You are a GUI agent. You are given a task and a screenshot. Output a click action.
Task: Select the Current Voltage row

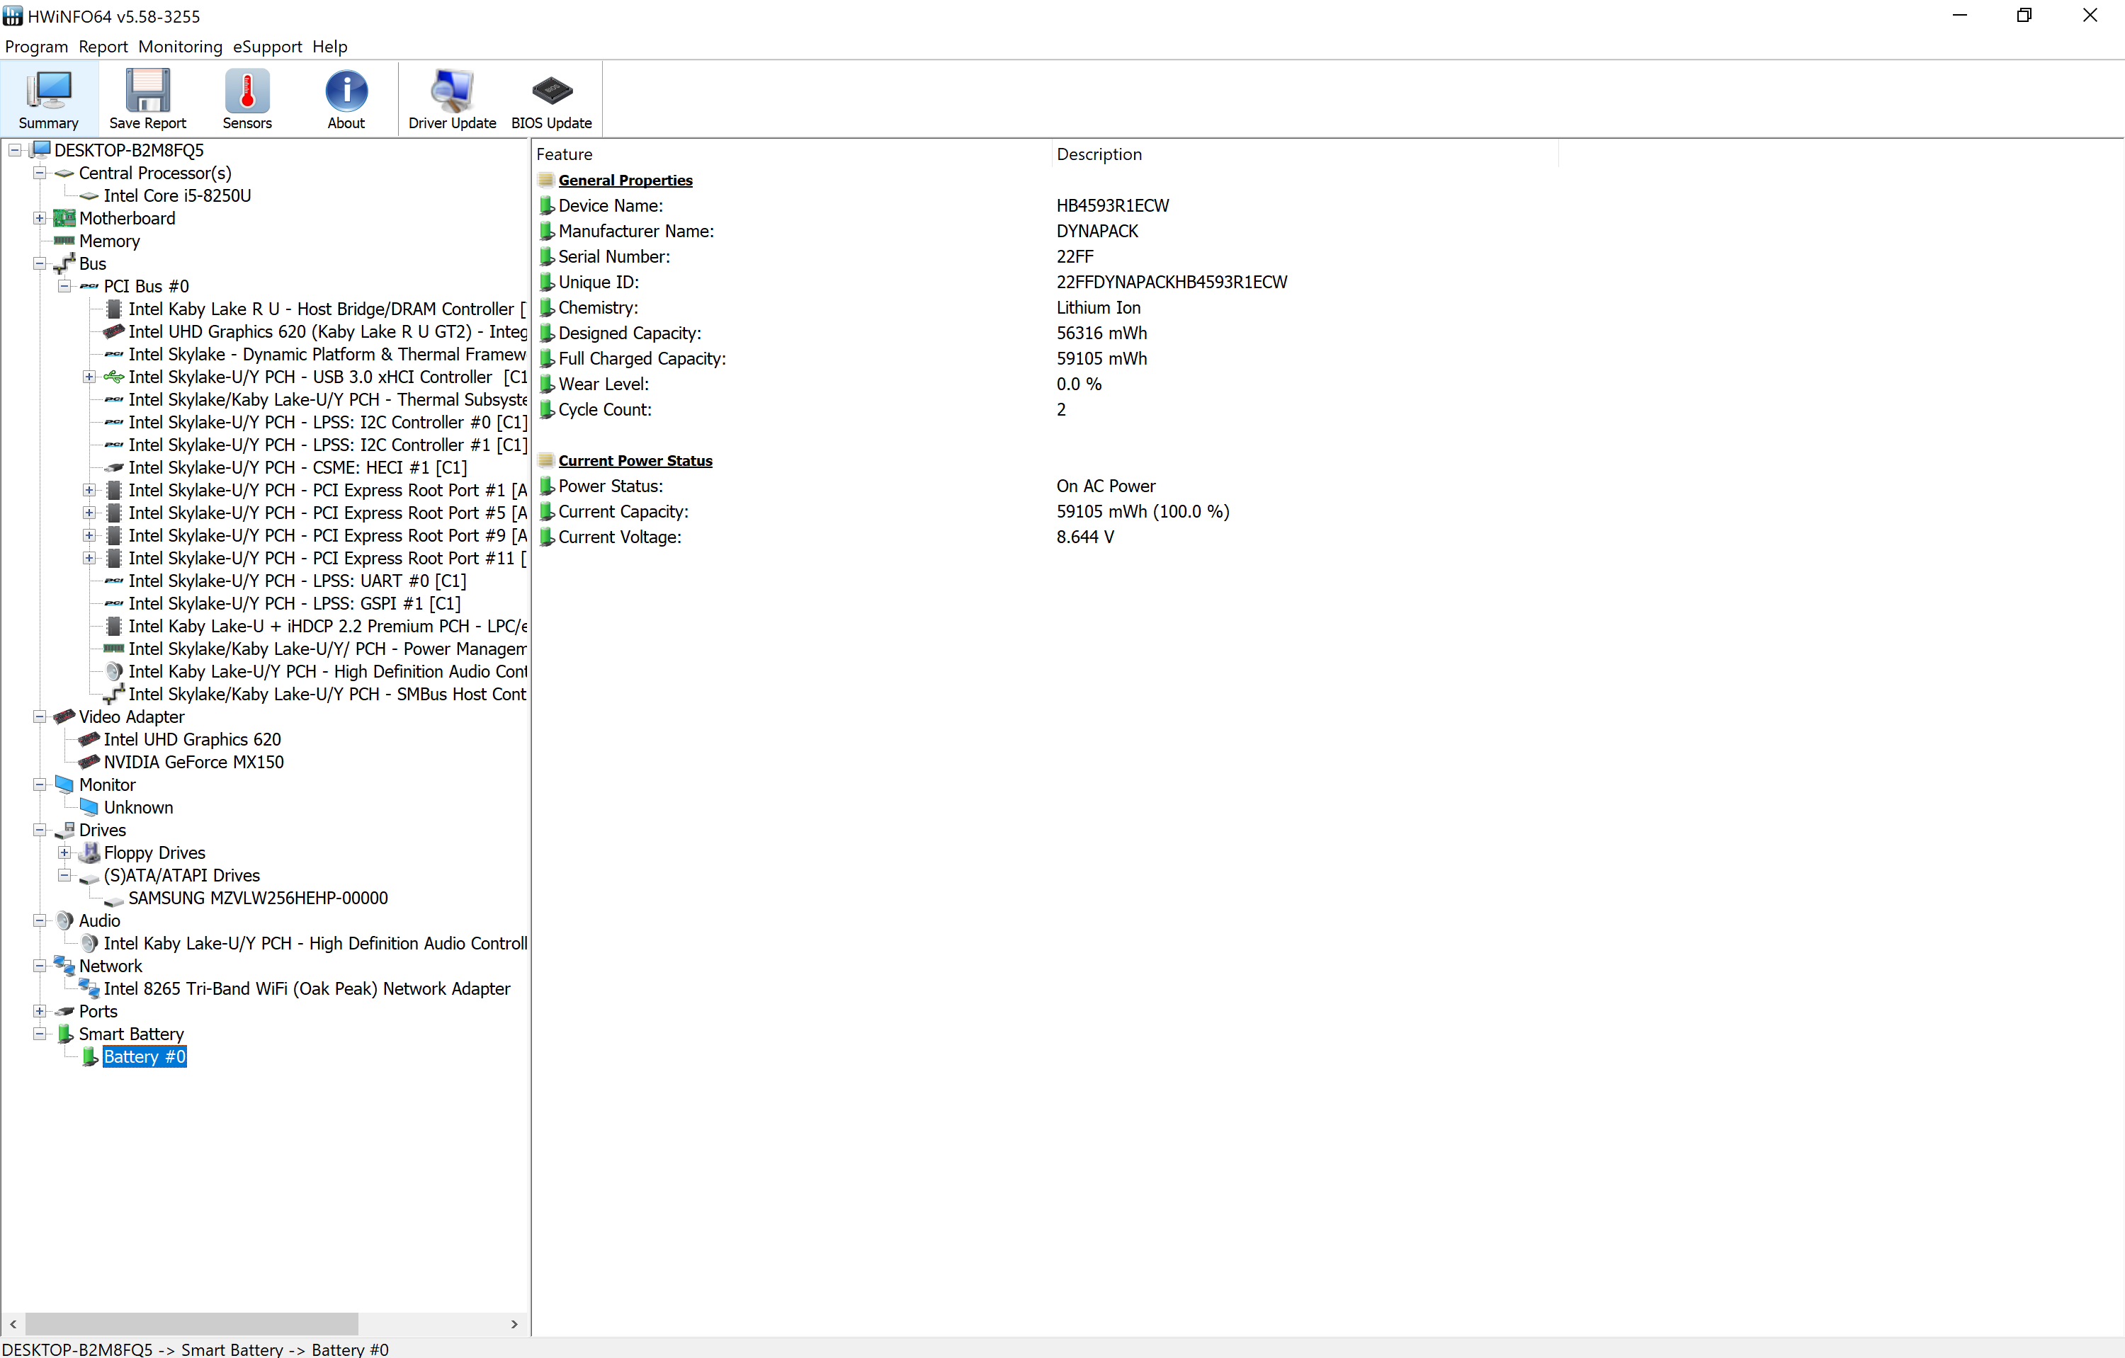(x=1045, y=537)
